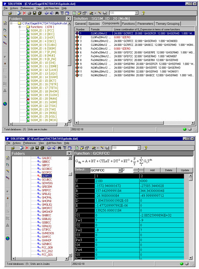Open the Select dropdown showing GCRFCC
199x269 pixels.
coord(120,170)
